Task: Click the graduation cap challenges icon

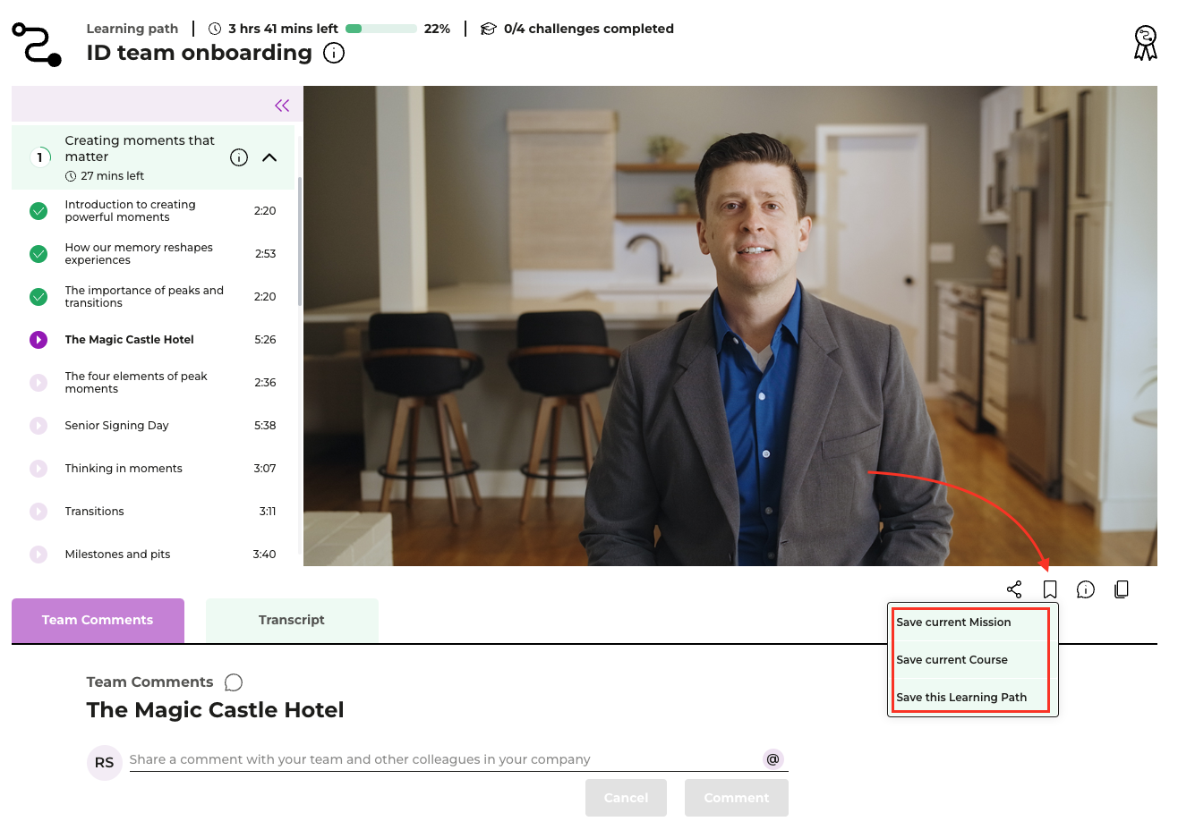Action: coord(489,29)
